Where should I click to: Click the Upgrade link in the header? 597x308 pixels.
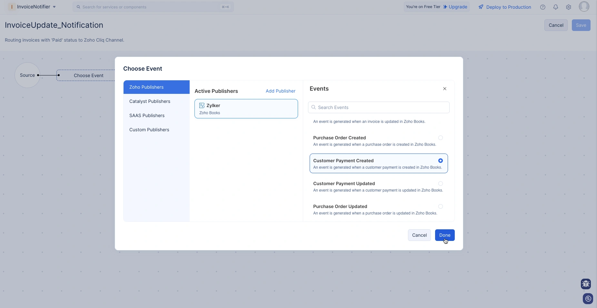pos(458,7)
